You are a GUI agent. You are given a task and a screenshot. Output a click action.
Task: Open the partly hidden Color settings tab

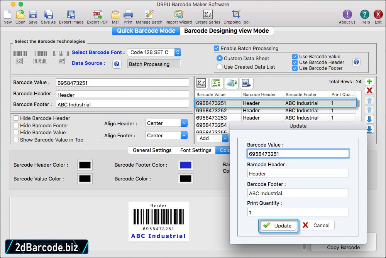[x=223, y=150]
